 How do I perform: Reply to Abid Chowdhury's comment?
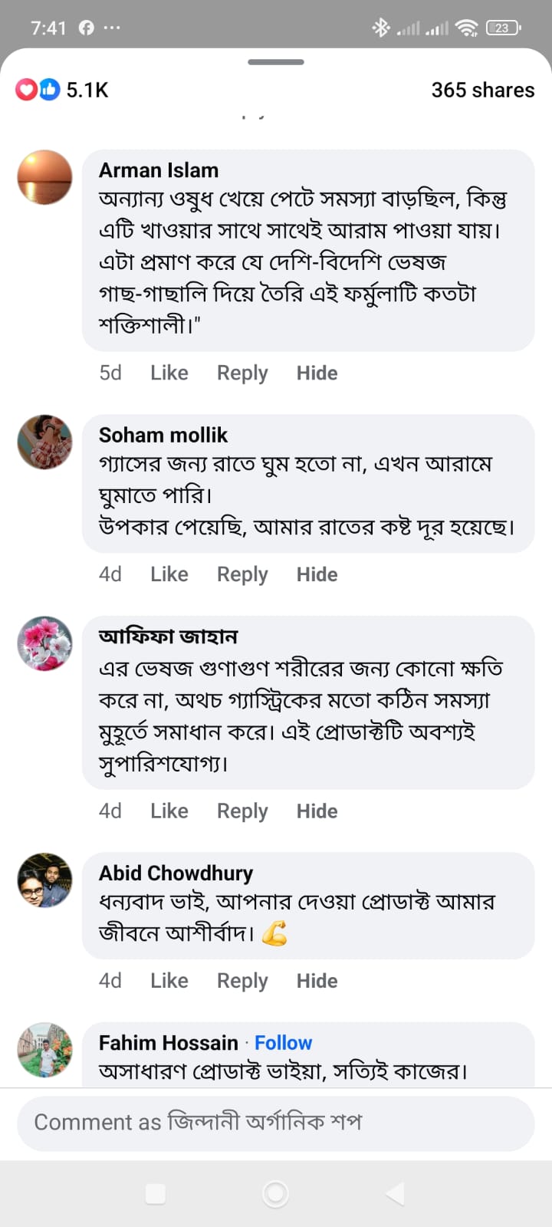pyautogui.click(x=242, y=981)
